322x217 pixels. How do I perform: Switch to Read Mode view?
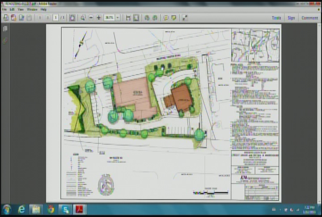click(x=185, y=18)
